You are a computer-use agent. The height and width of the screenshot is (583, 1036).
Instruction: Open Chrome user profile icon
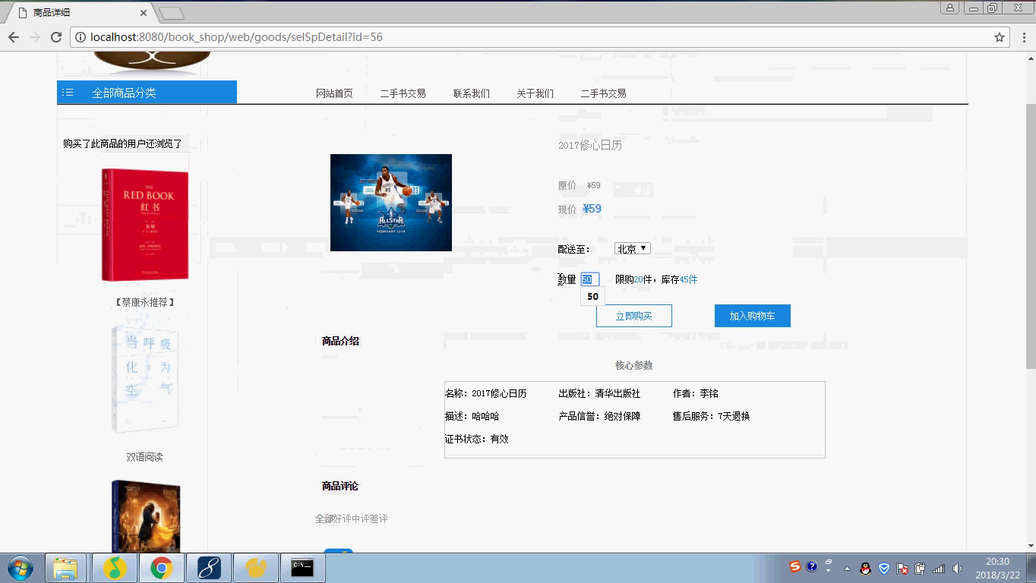(949, 8)
